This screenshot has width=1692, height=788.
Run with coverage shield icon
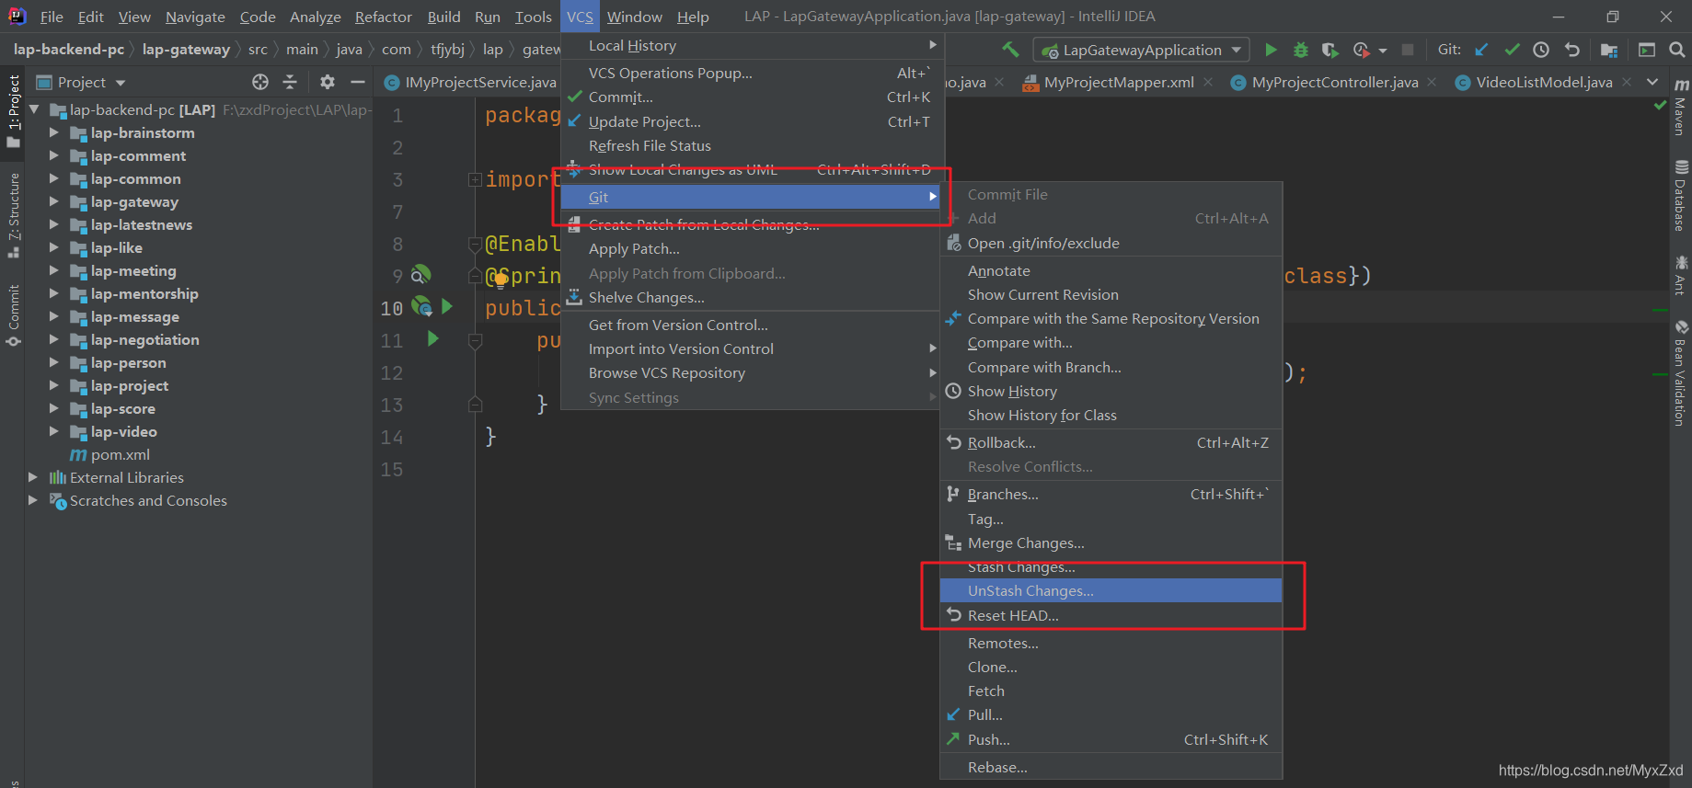coord(1329,50)
